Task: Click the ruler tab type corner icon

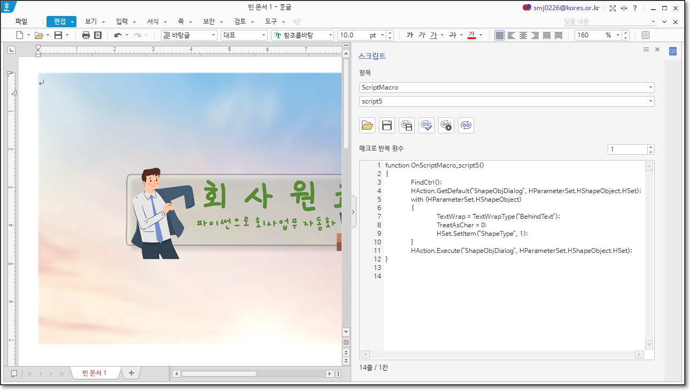Action: coord(12,50)
